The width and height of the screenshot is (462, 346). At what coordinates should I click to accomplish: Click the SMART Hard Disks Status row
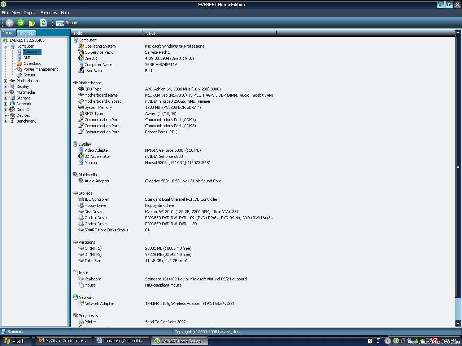(114, 230)
